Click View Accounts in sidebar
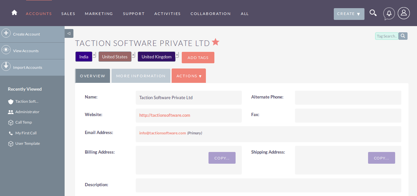Viewport: 417px width, 196px height. point(26,51)
